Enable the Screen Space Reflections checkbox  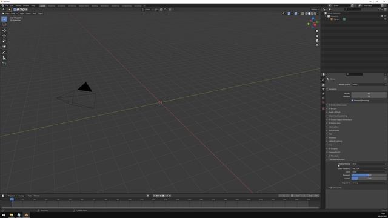(x=329, y=120)
